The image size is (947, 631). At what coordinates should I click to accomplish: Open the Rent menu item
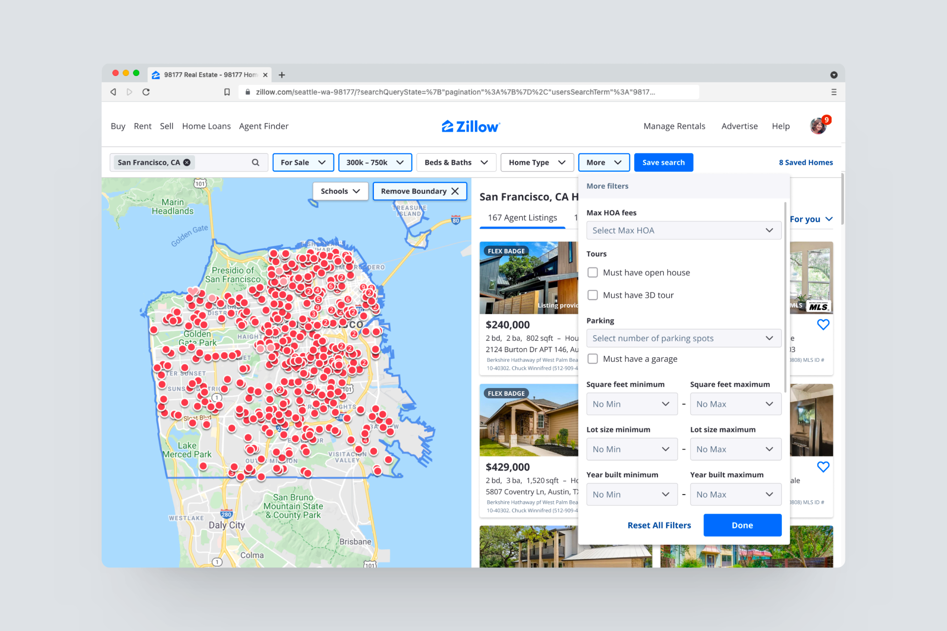(143, 126)
